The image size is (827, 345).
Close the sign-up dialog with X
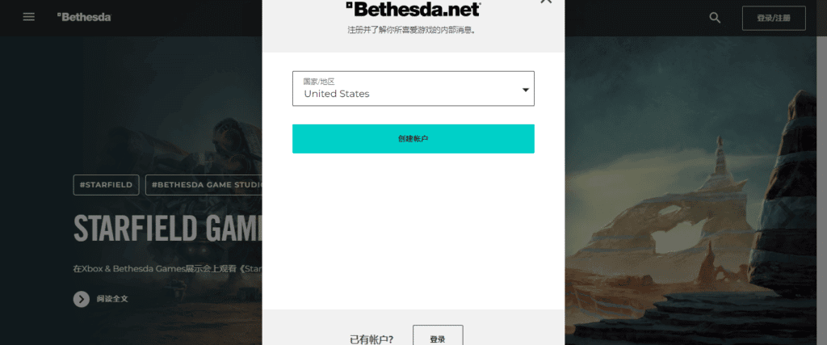point(546,2)
